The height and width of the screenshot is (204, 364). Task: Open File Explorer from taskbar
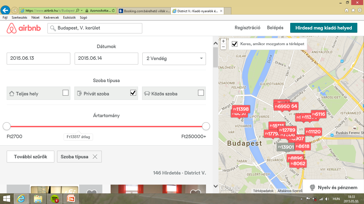(38, 199)
